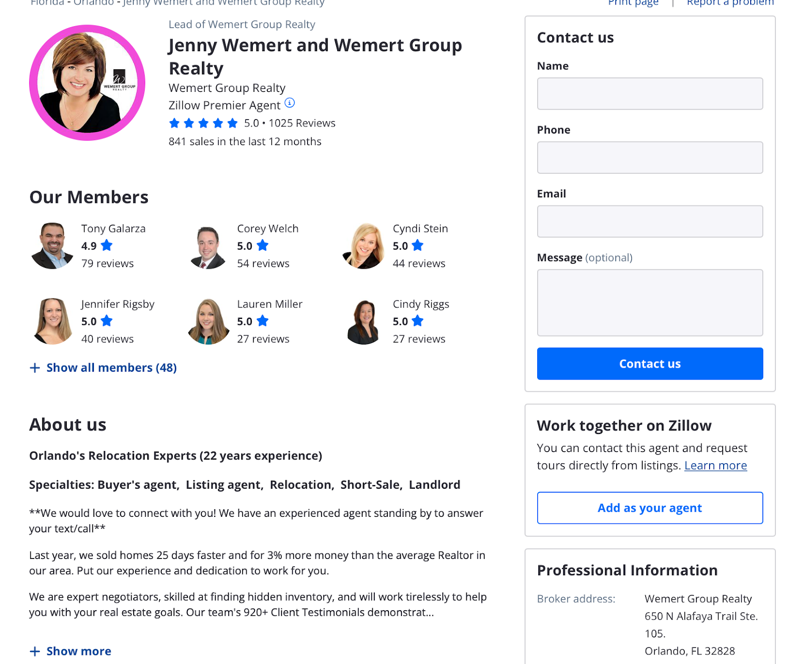
Task: Click the Print page link
Action: tap(633, 3)
